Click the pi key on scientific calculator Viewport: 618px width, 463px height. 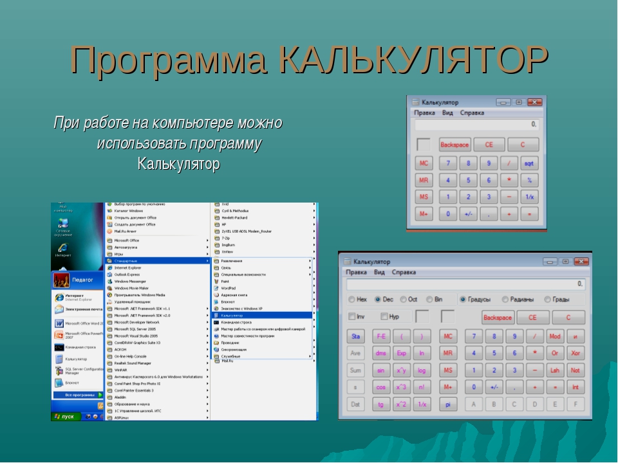pos(448,404)
